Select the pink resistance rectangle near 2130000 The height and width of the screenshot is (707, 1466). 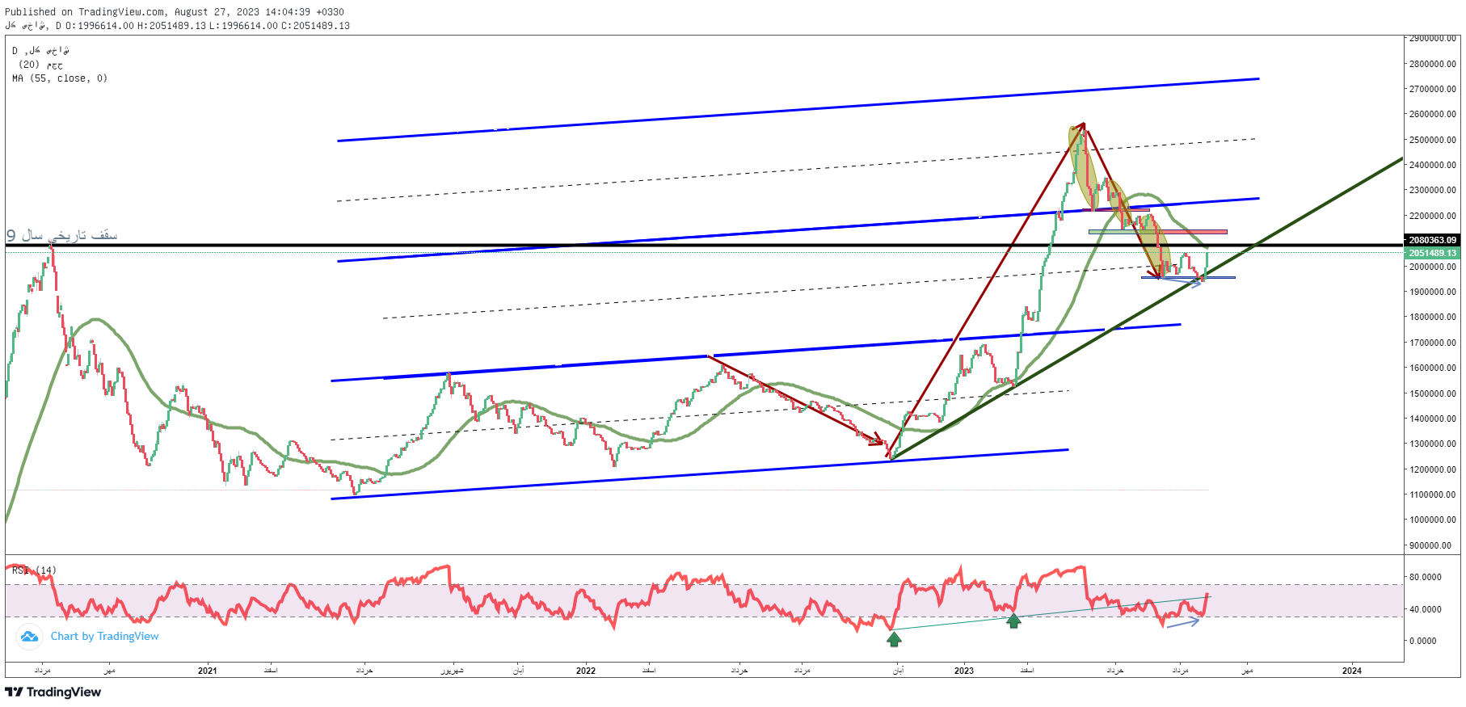1193,232
